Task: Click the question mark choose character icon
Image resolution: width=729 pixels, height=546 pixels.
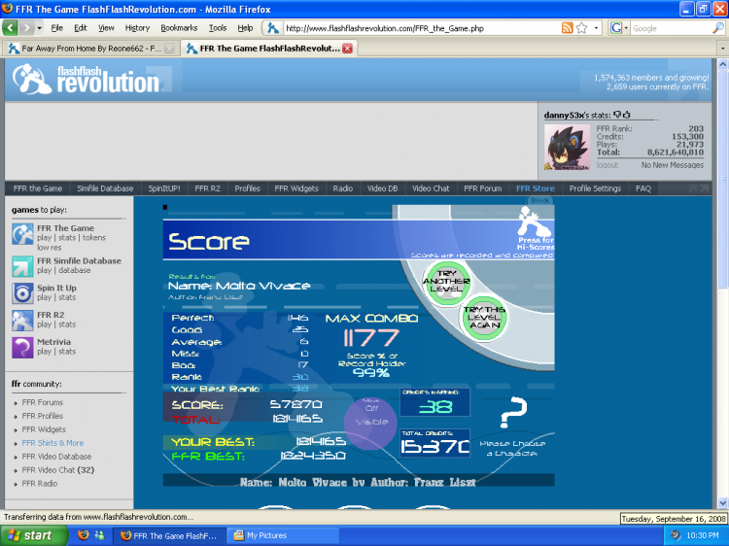Action: tap(513, 412)
